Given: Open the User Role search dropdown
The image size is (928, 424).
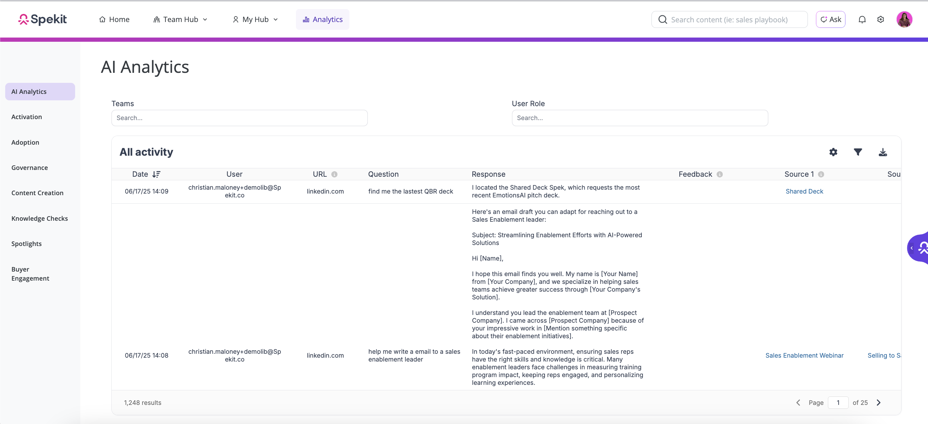Looking at the screenshot, I should (639, 118).
